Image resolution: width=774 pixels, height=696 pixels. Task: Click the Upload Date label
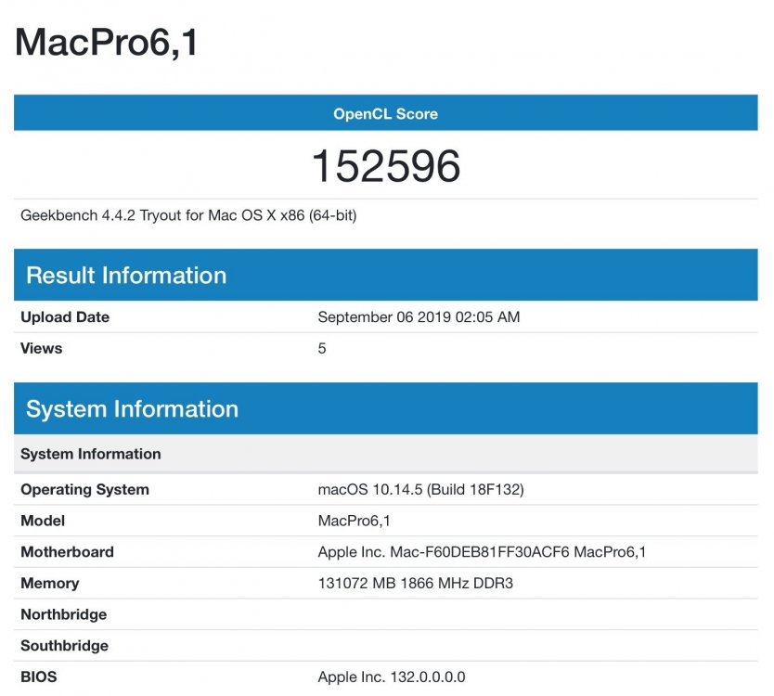[x=65, y=316]
